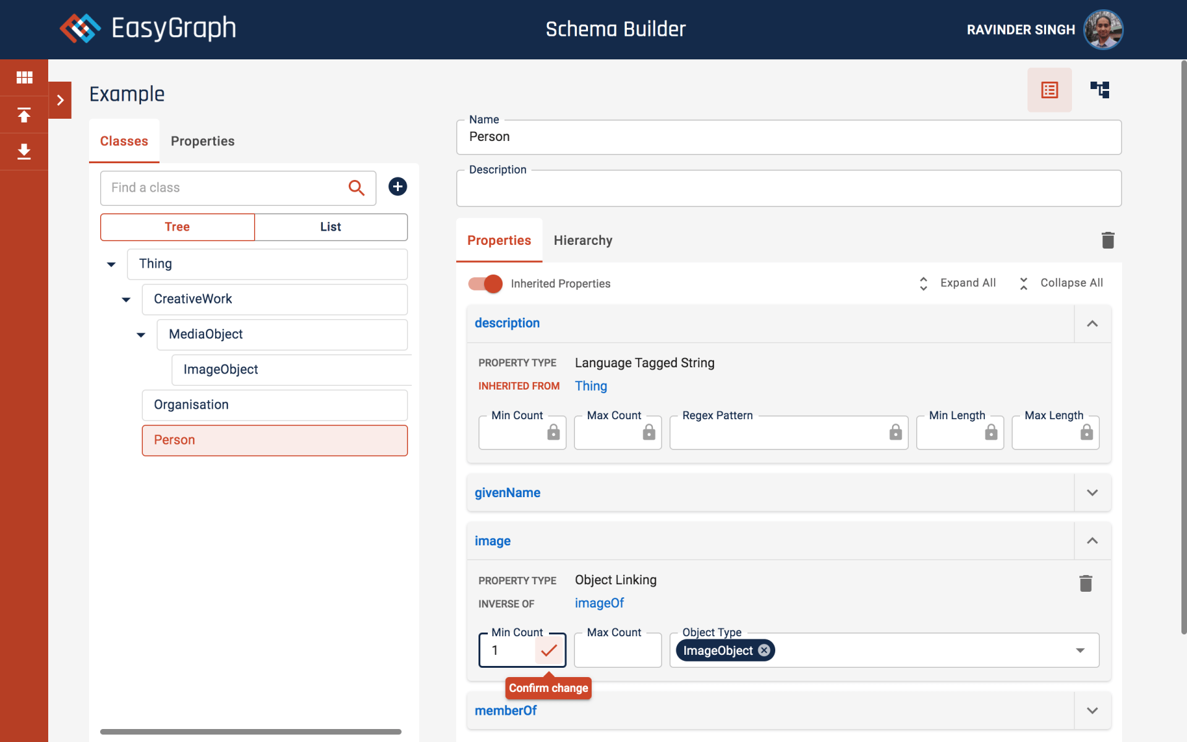Switch class view to List mode
The image size is (1187, 742).
pos(331,227)
